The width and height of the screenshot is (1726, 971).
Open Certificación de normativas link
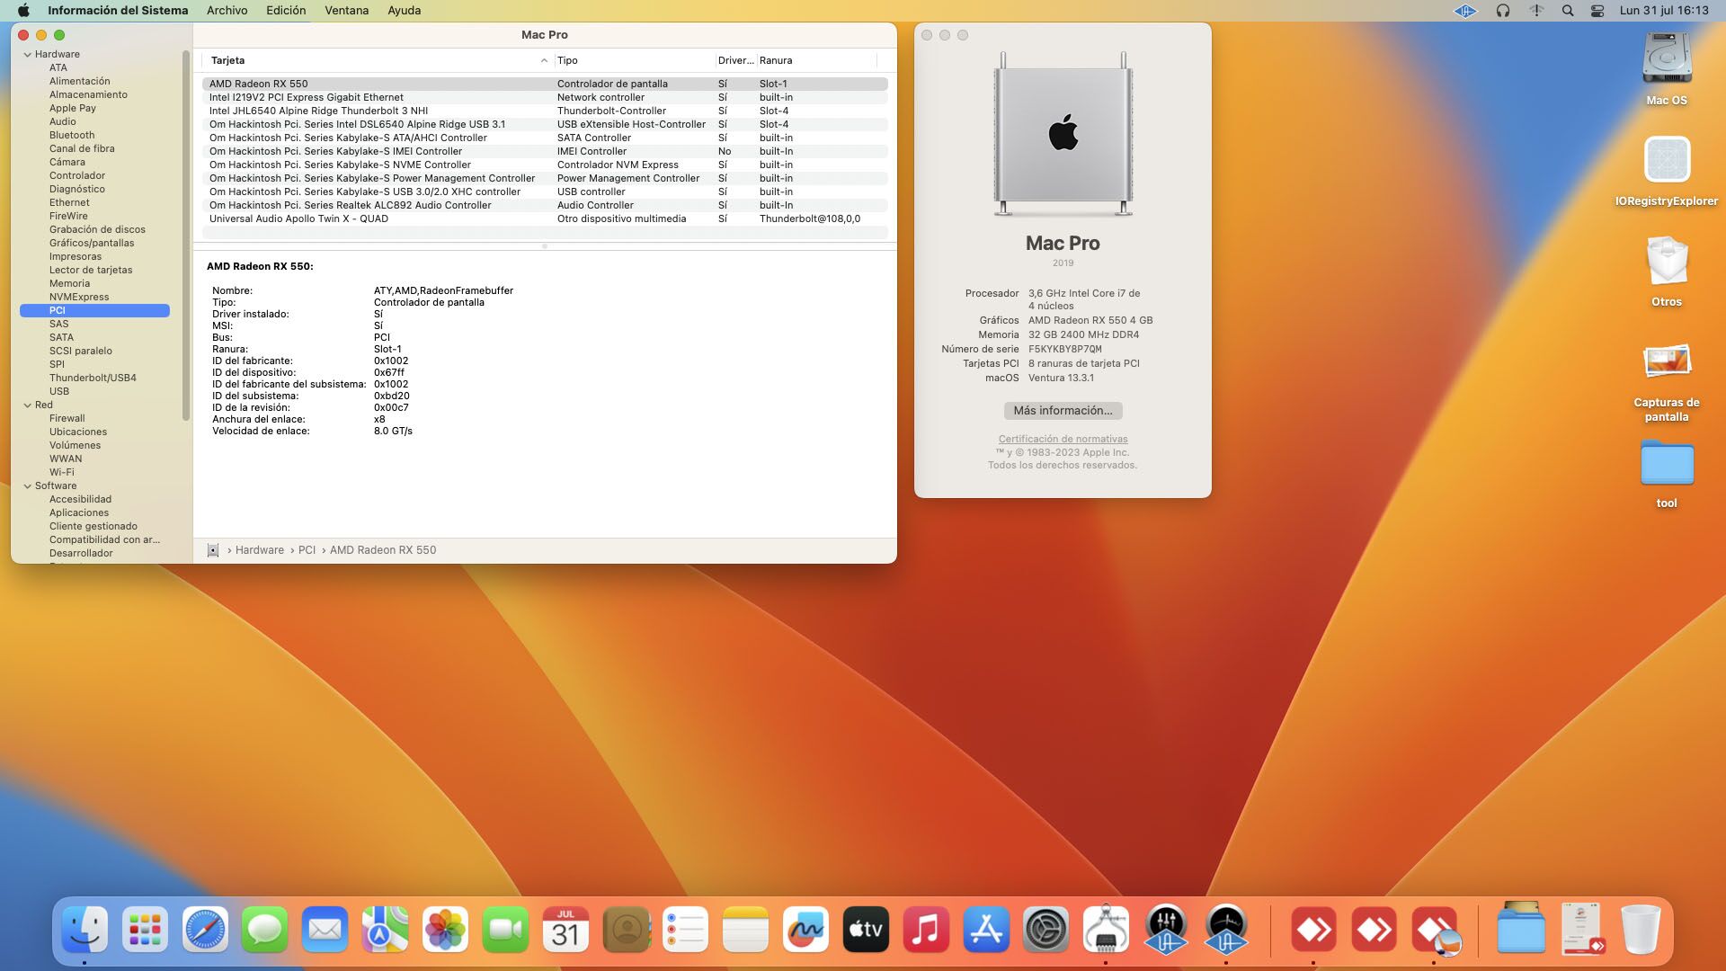click(1063, 440)
